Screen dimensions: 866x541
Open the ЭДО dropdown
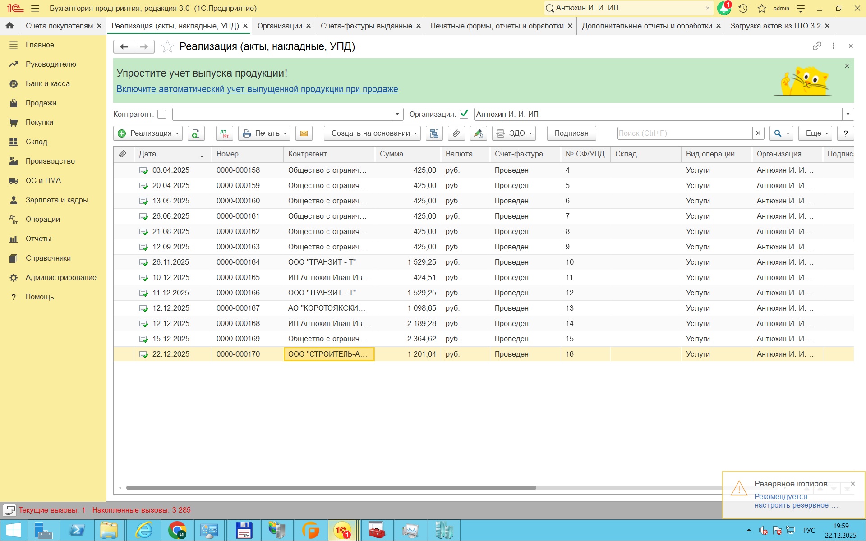pos(514,133)
